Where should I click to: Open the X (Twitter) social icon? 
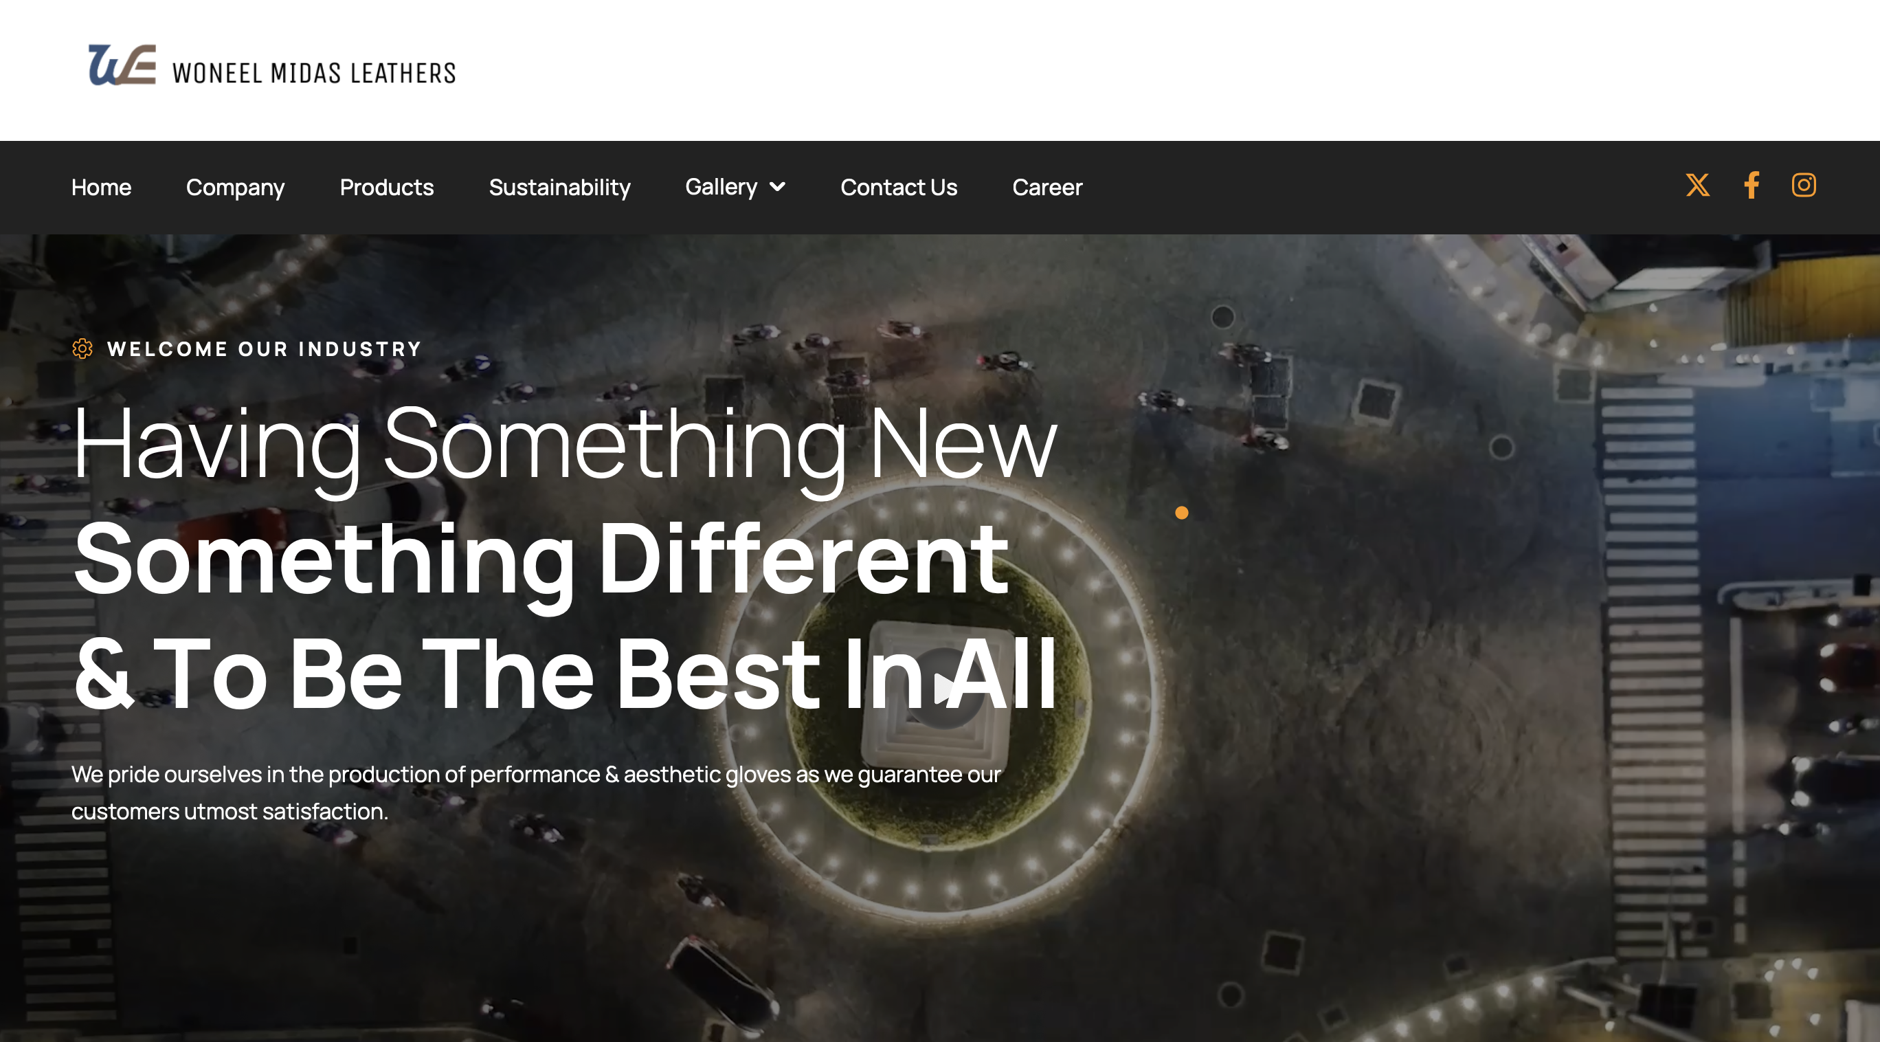pyautogui.click(x=1697, y=186)
